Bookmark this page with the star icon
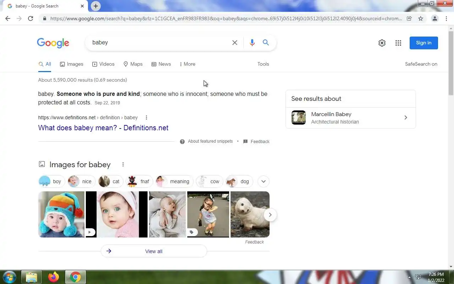The height and width of the screenshot is (284, 454). click(421, 18)
